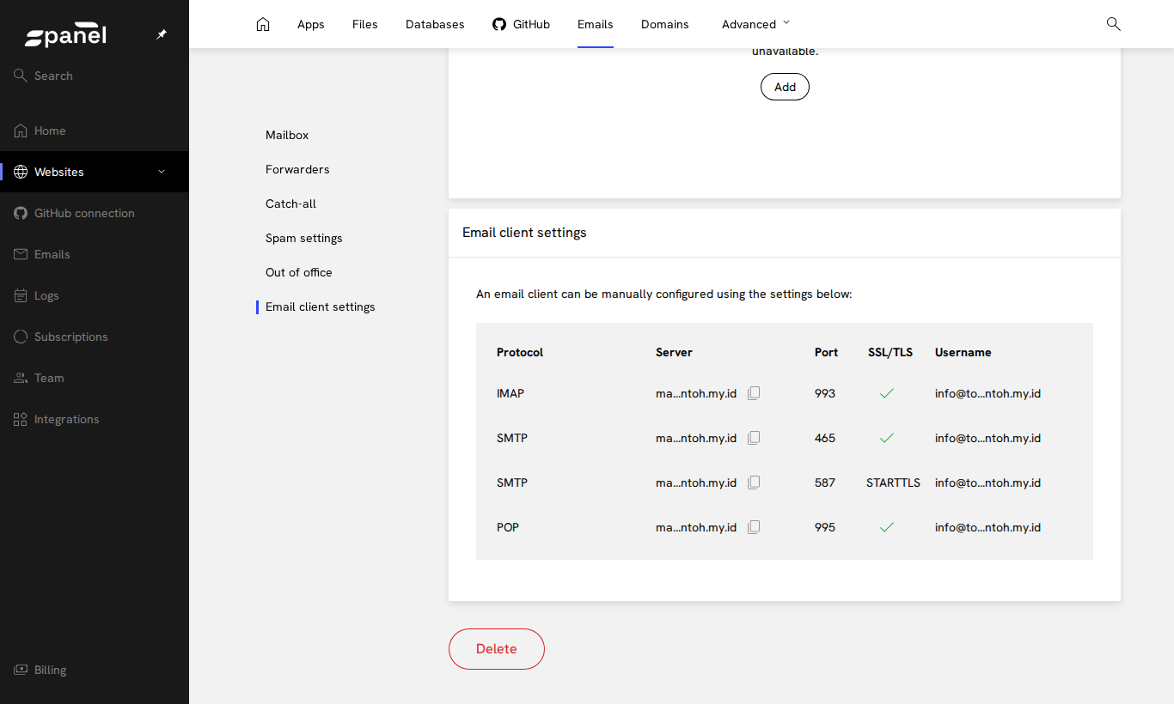The width and height of the screenshot is (1174, 704).
Task: Click the POP protocol cell
Action: click(x=508, y=527)
